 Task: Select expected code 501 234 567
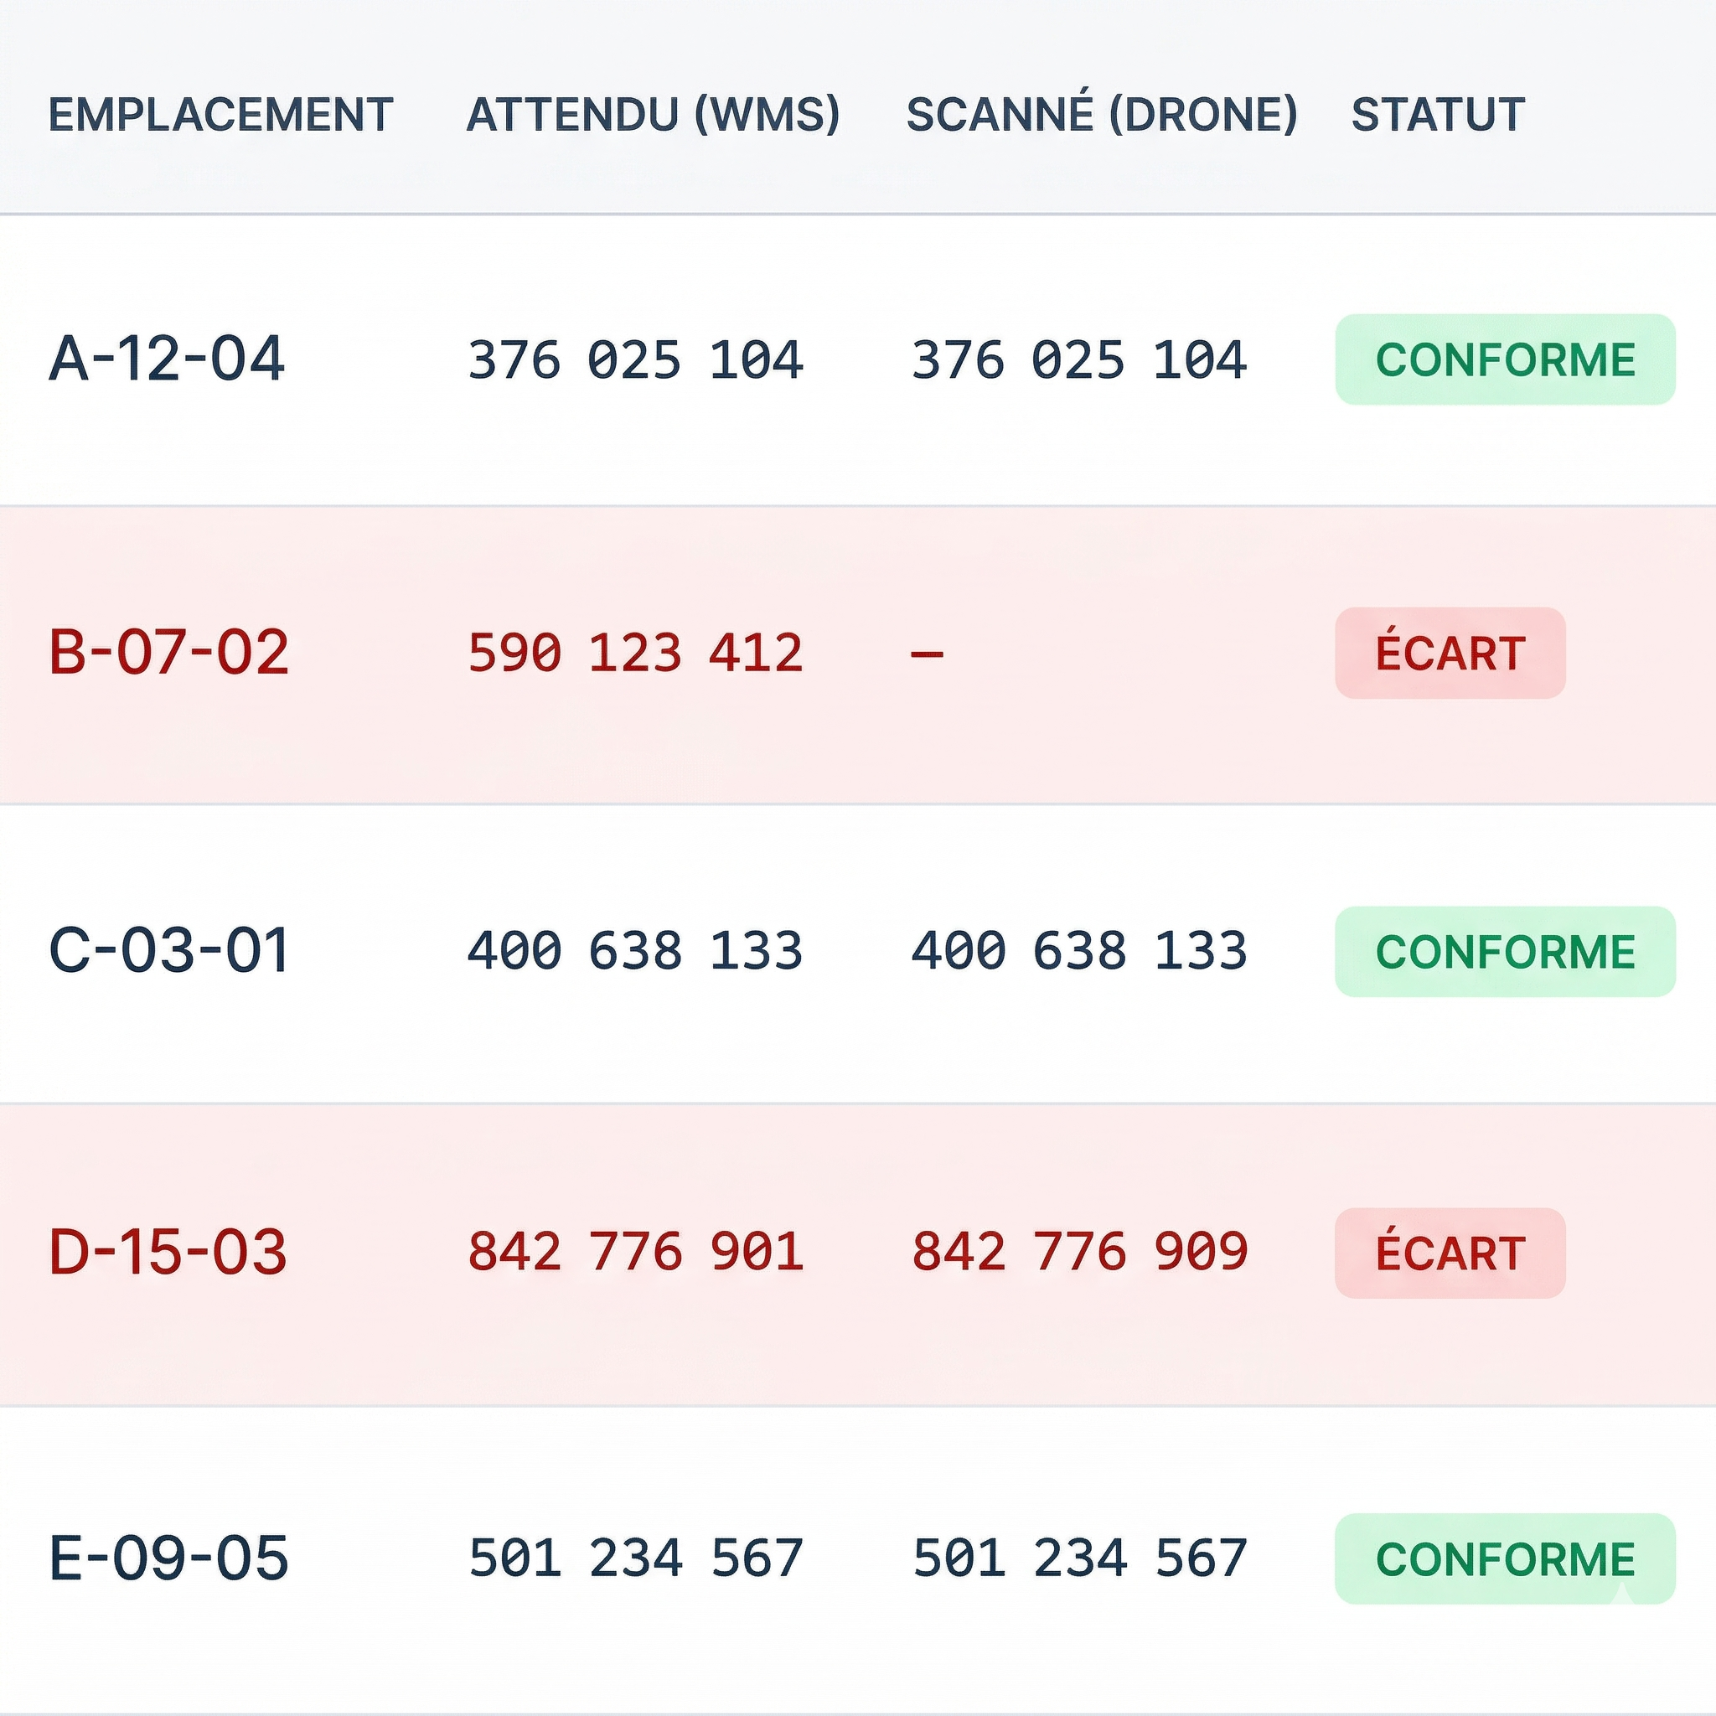pos(635,1558)
